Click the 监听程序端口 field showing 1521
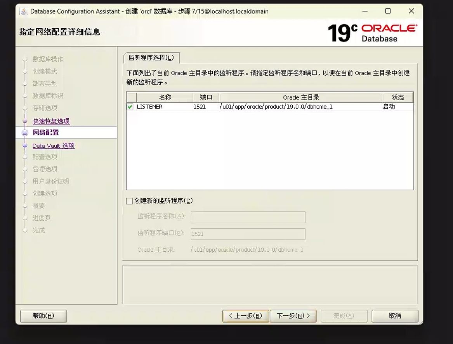Screen dimensions: 453x344 pos(248,234)
